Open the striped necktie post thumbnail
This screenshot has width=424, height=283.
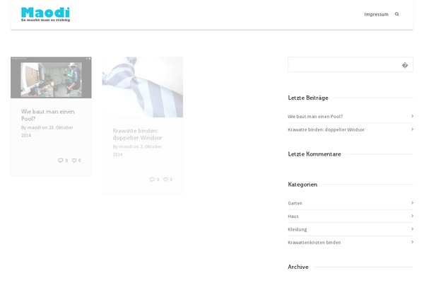[143, 87]
